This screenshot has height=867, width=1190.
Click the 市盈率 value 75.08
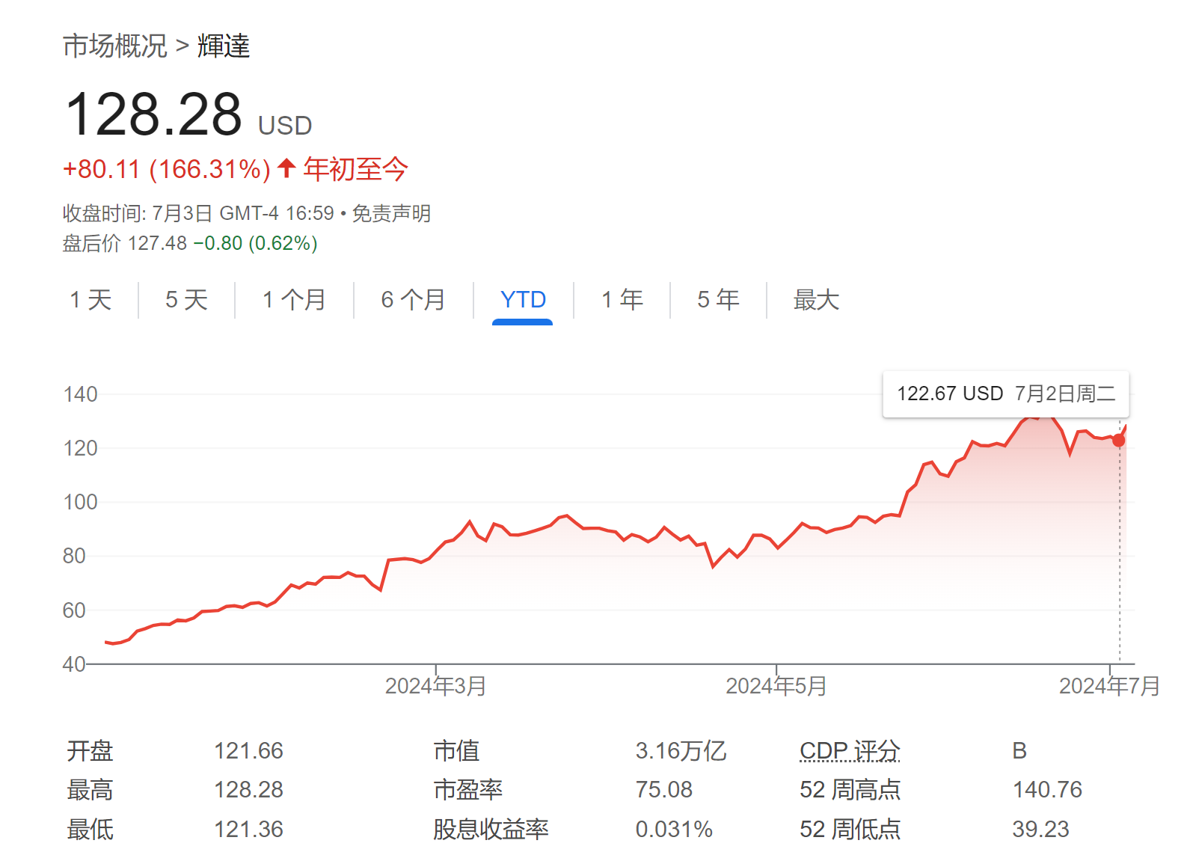click(x=663, y=790)
